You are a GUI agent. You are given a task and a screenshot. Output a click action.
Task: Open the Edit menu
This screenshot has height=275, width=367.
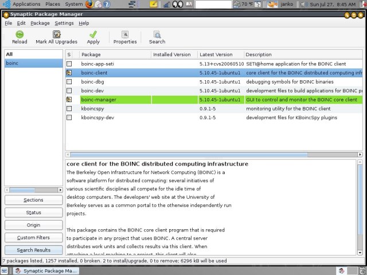point(21,23)
